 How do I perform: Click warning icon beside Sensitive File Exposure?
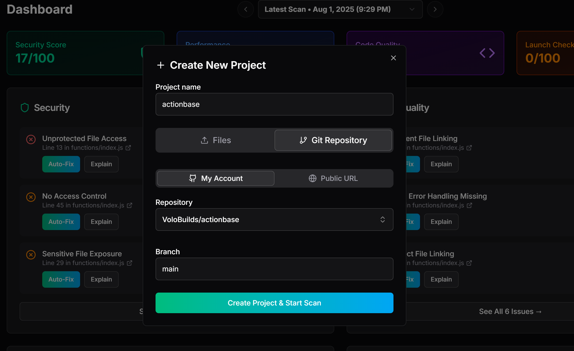click(x=31, y=255)
